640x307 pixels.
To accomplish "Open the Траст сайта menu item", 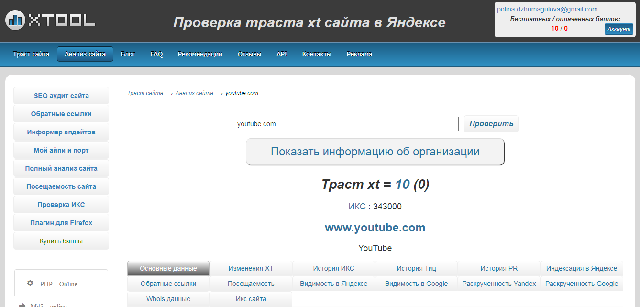I will click(x=31, y=54).
